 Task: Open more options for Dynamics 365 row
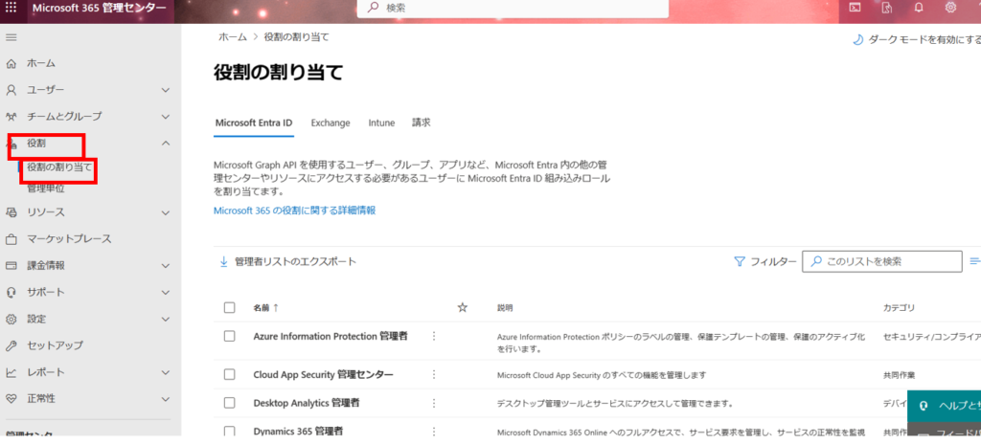434,432
